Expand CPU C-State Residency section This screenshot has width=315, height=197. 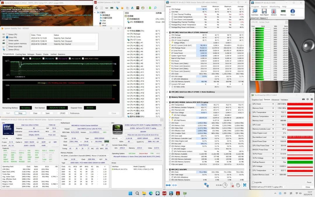point(167,92)
